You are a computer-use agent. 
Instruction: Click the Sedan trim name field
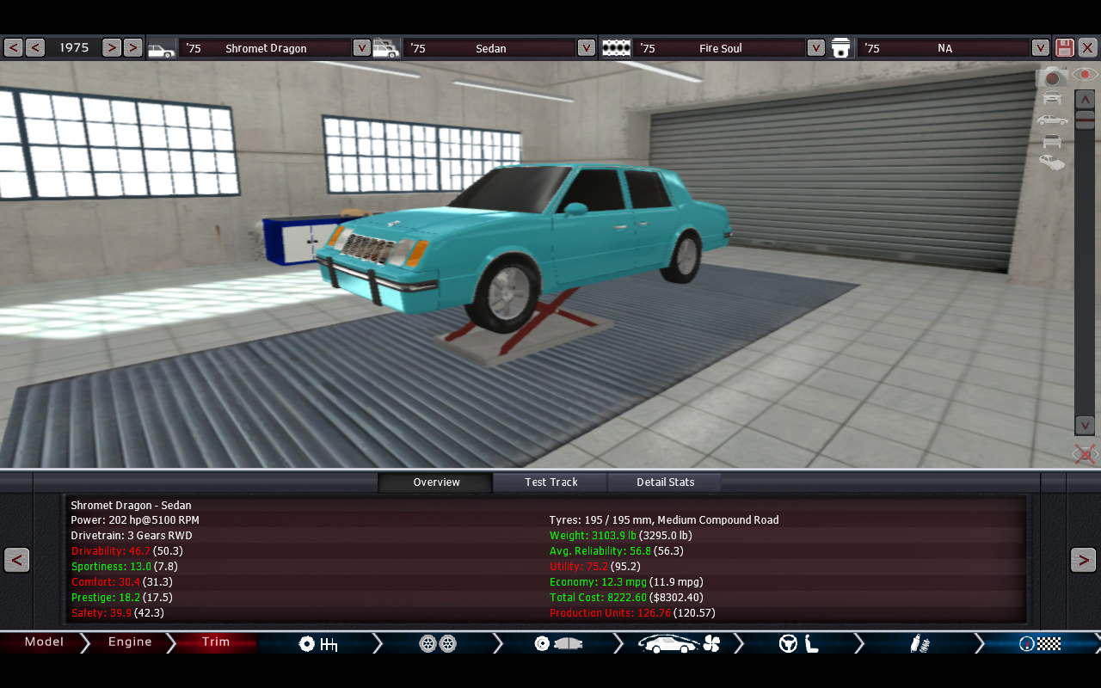(x=490, y=48)
